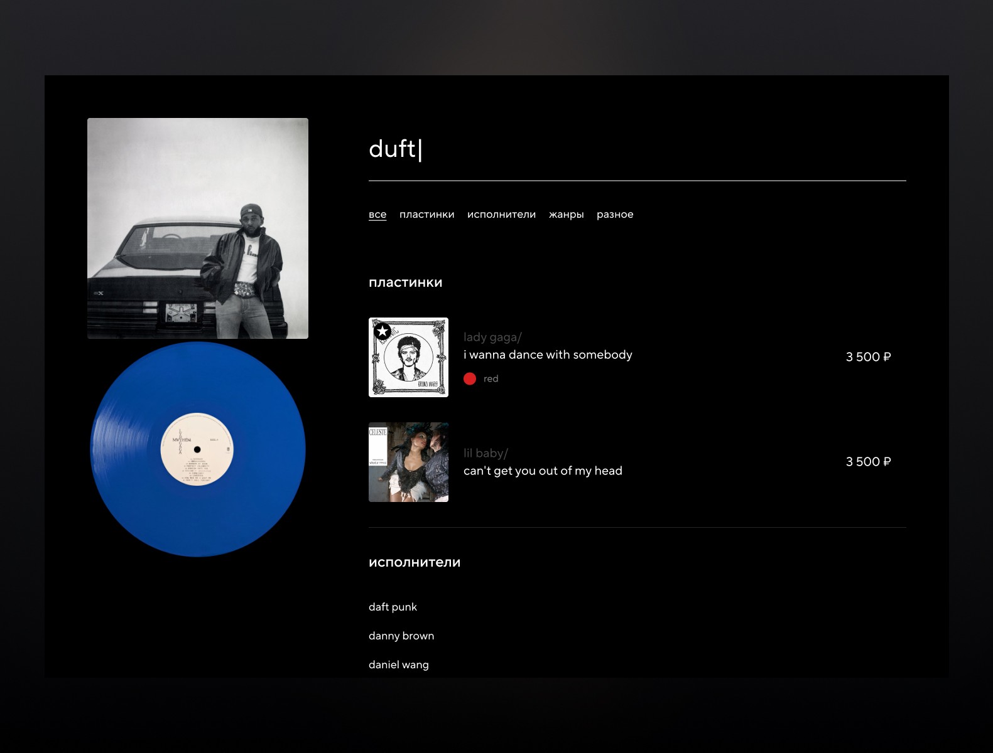993x753 pixels.
Task: Click the search field containing duft
Action: pyautogui.click(x=638, y=149)
